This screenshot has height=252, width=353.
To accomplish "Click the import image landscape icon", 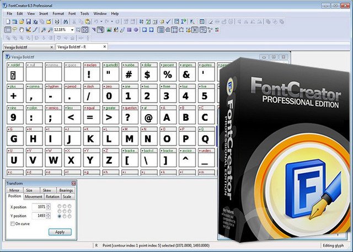I will click(x=109, y=30).
